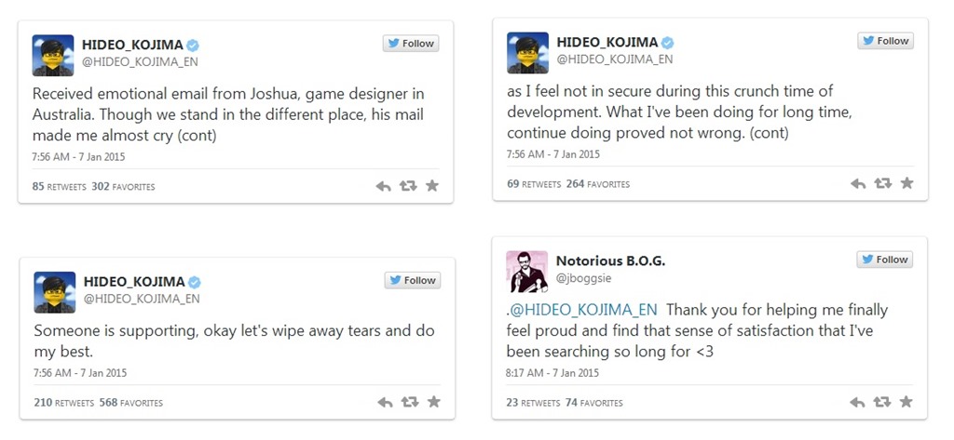Open Notorious B.O.G. avatar picture
Viewport: 954px width, 440px height.
(526, 271)
